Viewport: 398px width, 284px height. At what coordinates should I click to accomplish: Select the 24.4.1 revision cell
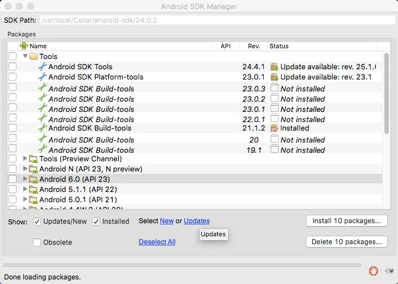(254, 66)
